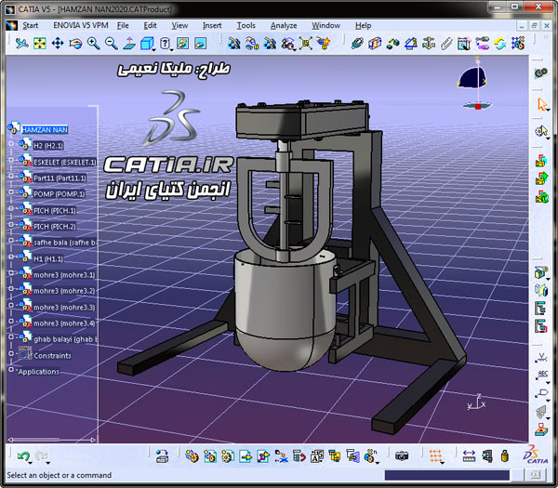
Task: Open the Help menu
Action: click(x=363, y=26)
